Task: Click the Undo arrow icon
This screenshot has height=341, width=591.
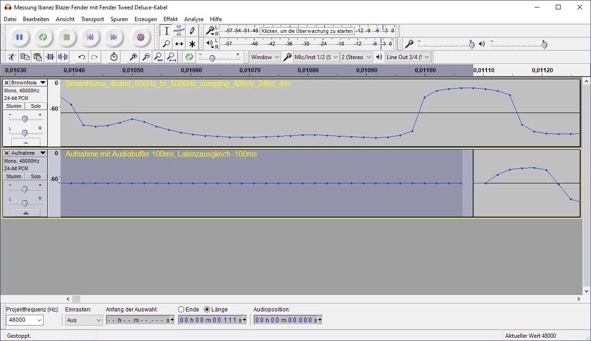Action: click(x=82, y=57)
